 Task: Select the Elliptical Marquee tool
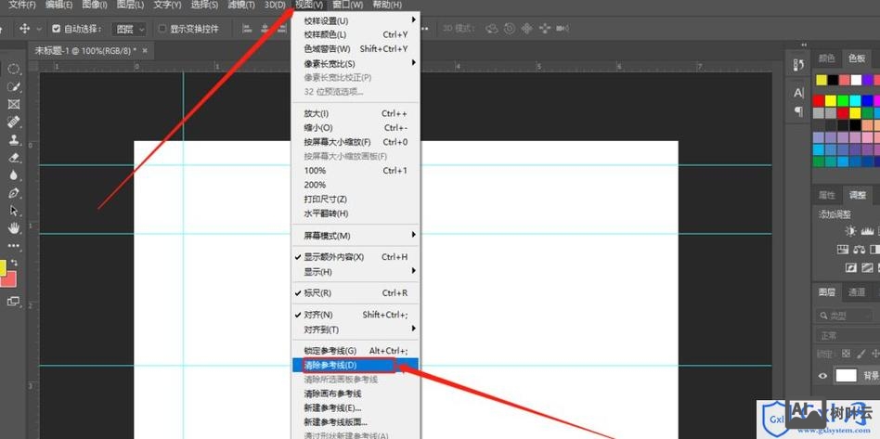[x=14, y=69]
